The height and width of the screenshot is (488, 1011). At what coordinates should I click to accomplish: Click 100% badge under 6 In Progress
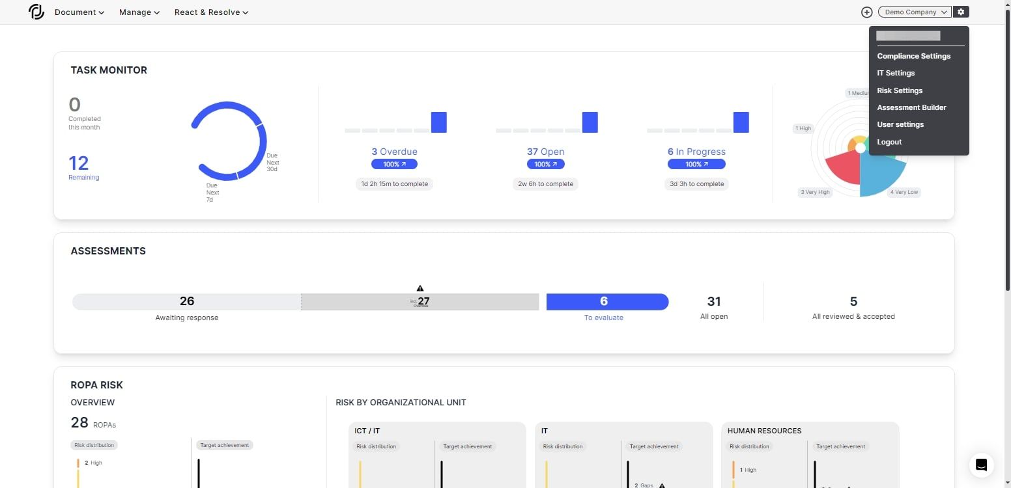pos(696,164)
